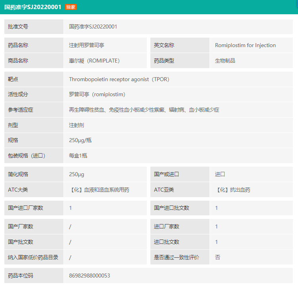
Task: Open the 国产进口批文数 count link
Action: coord(217,208)
